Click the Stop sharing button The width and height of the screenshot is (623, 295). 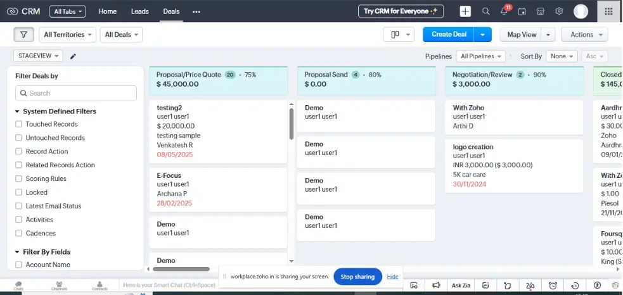click(x=357, y=277)
